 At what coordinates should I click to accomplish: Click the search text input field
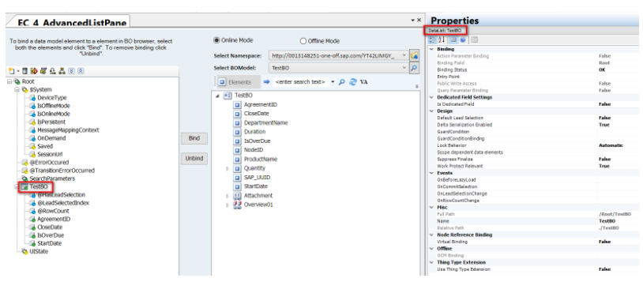(301, 82)
